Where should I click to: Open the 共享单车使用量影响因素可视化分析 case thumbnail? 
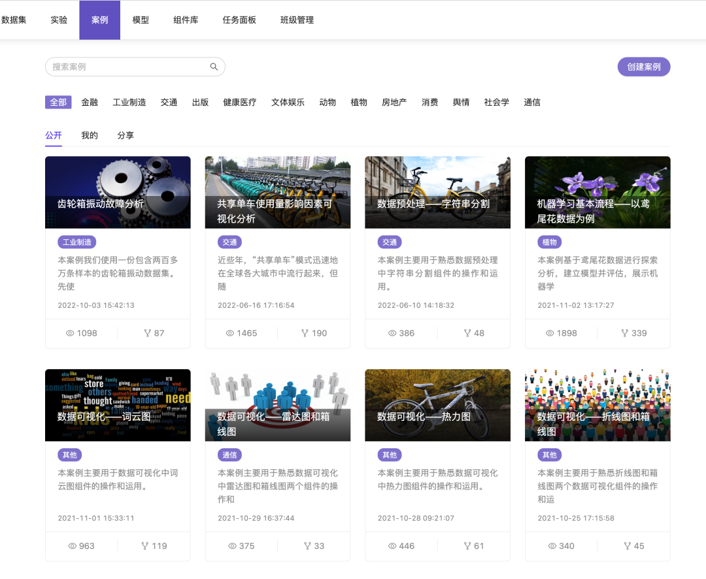[278, 192]
